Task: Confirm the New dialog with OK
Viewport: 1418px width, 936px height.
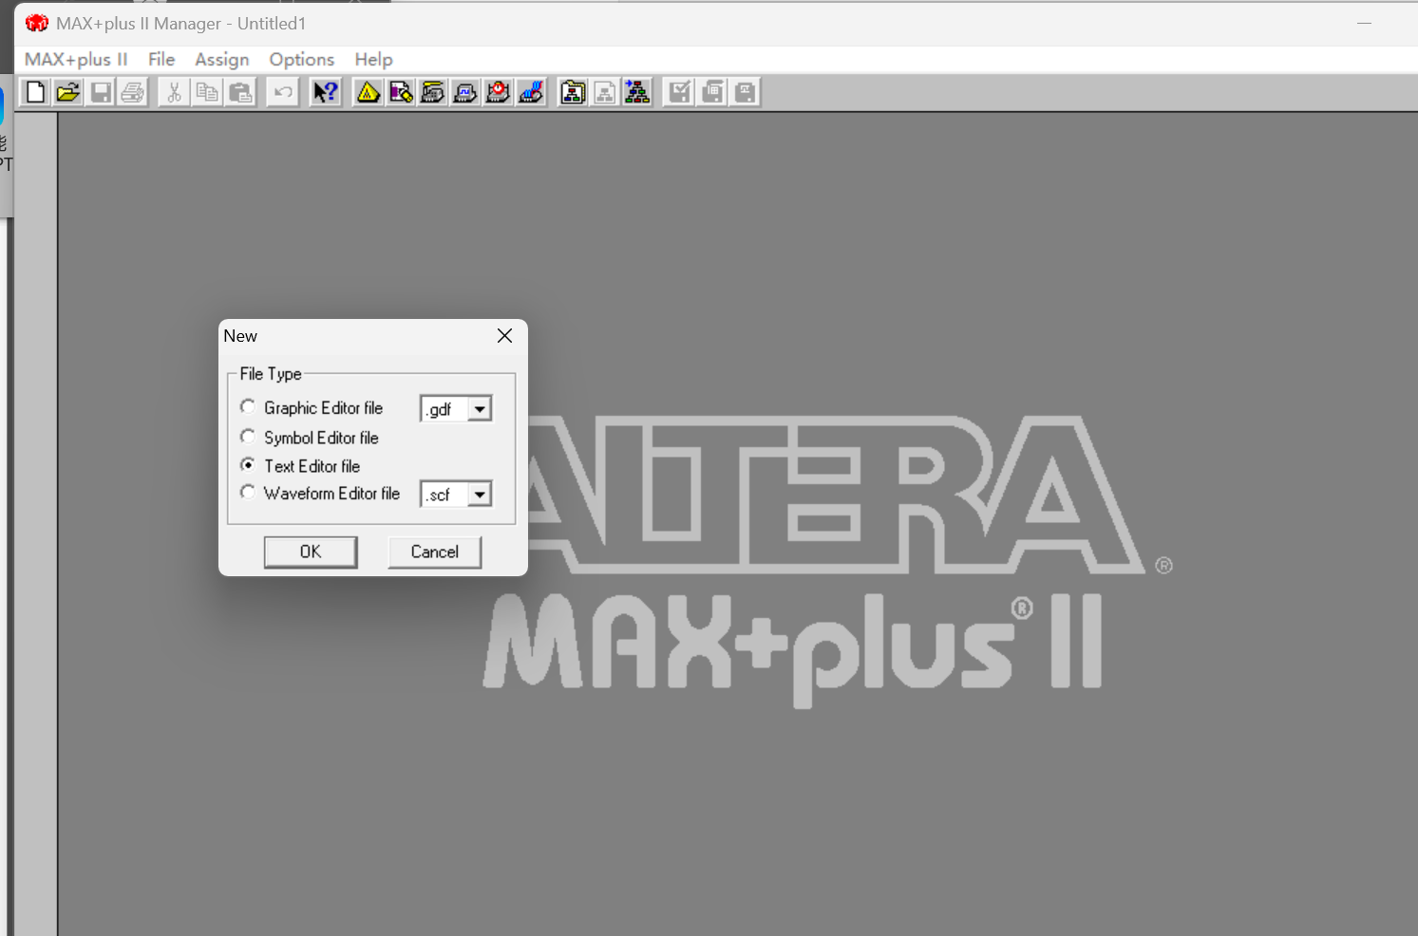Action: tap(311, 552)
